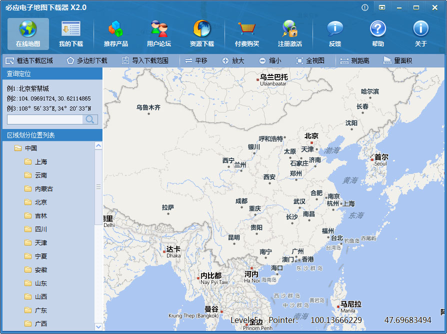Screen dimensions: 447x334
Task: Click the region list scroll down arrow
Action: (x=98, y=327)
